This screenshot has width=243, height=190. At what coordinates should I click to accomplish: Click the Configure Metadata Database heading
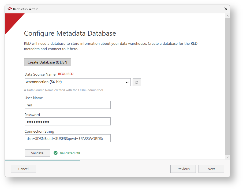click(x=70, y=33)
